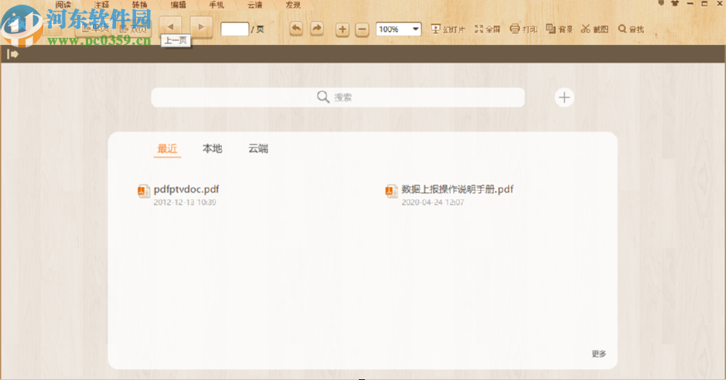Open the 编辑 (Edit) menu

(x=179, y=5)
